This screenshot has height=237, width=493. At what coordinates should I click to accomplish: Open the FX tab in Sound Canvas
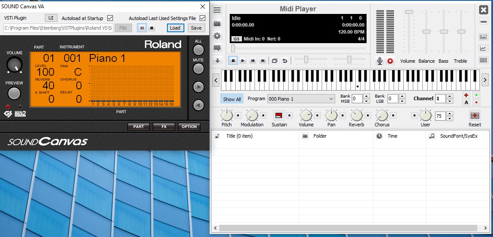[164, 127]
